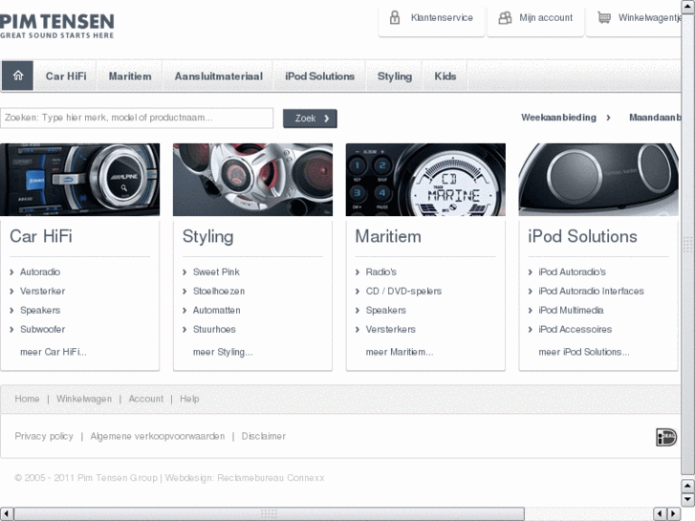Click the iPod Solutions card heading

click(582, 236)
